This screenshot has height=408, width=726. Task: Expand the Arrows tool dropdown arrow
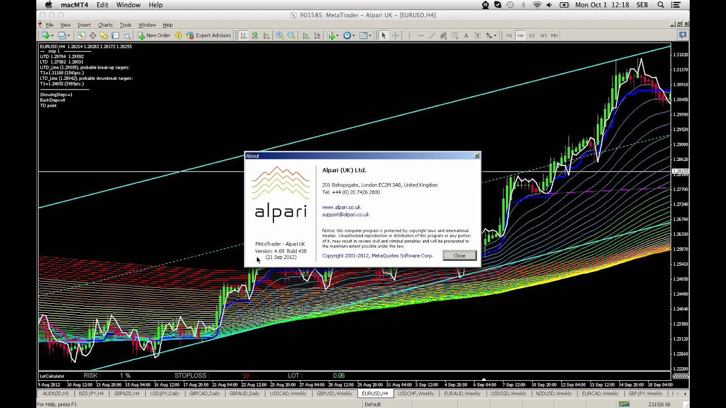tap(495, 35)
